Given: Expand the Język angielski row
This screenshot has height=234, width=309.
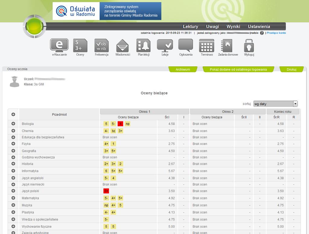Looking at the screenshot, I should [13, 178].
